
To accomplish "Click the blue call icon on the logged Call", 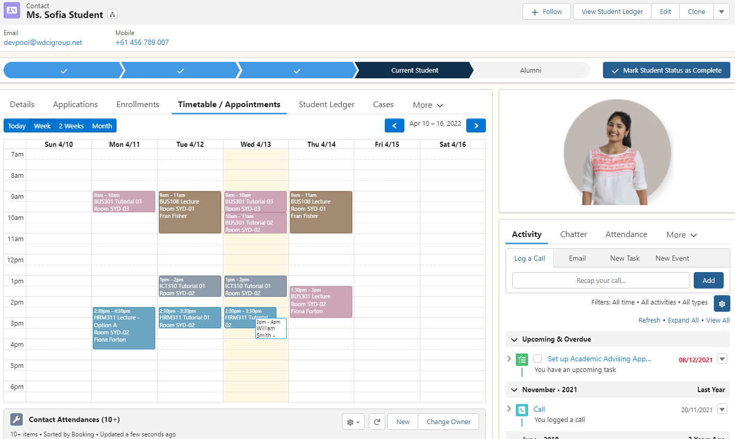I will point(521,409).
